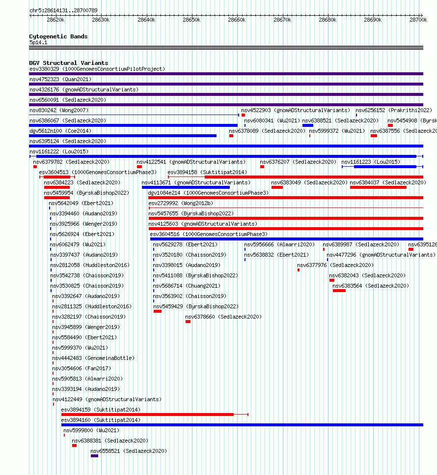Click the purple nsv6558521 variant bar
The image size is (437, 475).
[x=94, y=456]
